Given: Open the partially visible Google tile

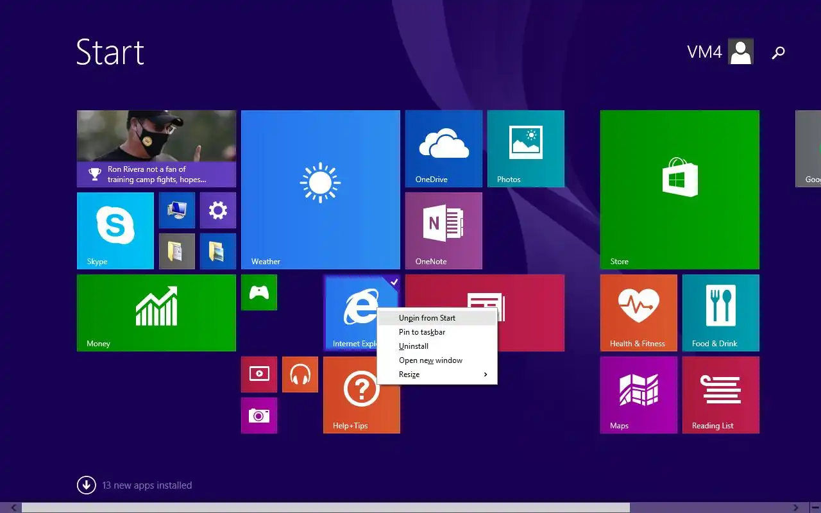Looking at the screenshot, I should click(x=808, y=149).
